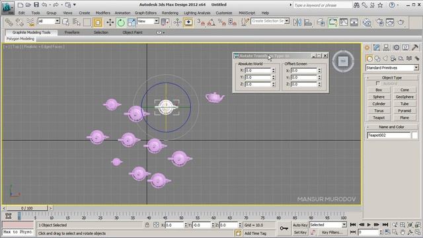Viewport: 423px width, 238px height.
Task: Open Render Setup icon
Action: tap(380, 22)
